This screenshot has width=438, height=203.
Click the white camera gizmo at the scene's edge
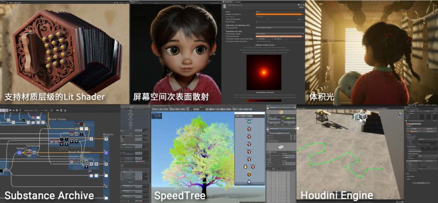point(298,128)
